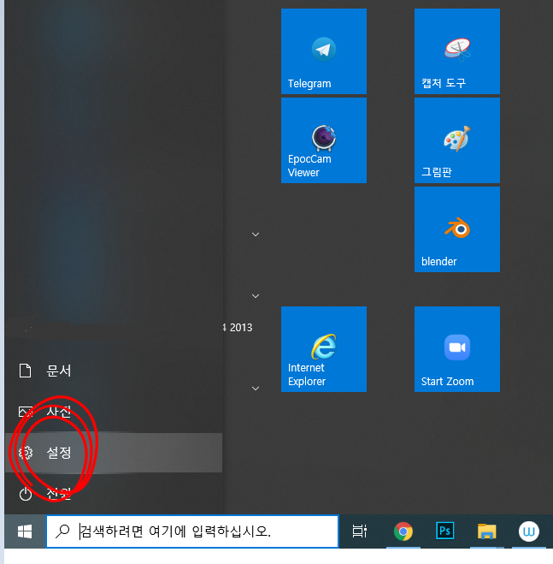Open 설정 in the Start menu
The width and height of the screenshot is (553, 564).
pyautogui.click(x=114, y=453)
